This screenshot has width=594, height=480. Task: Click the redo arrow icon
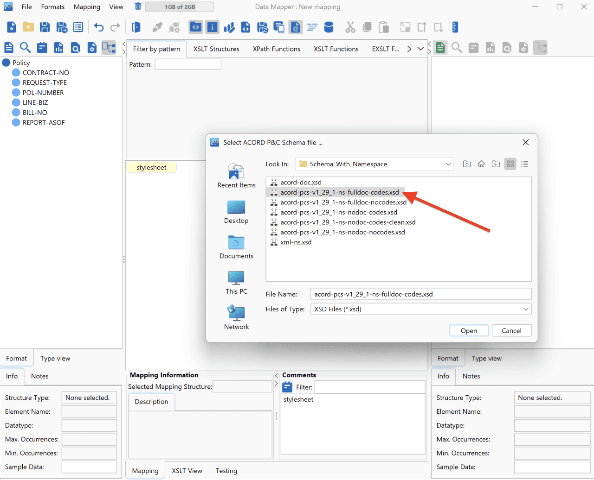point(116,27)
